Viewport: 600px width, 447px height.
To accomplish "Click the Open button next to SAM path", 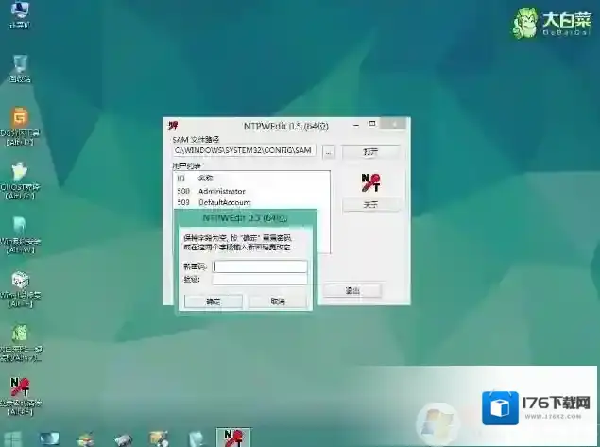I will 370,152.
